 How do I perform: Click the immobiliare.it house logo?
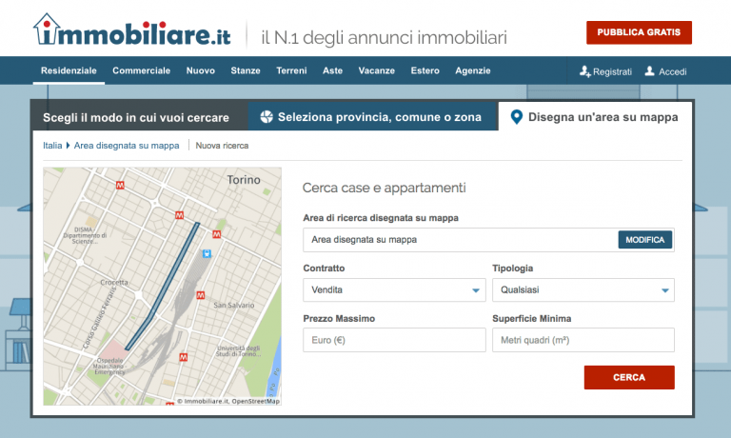tap(131, 30)
